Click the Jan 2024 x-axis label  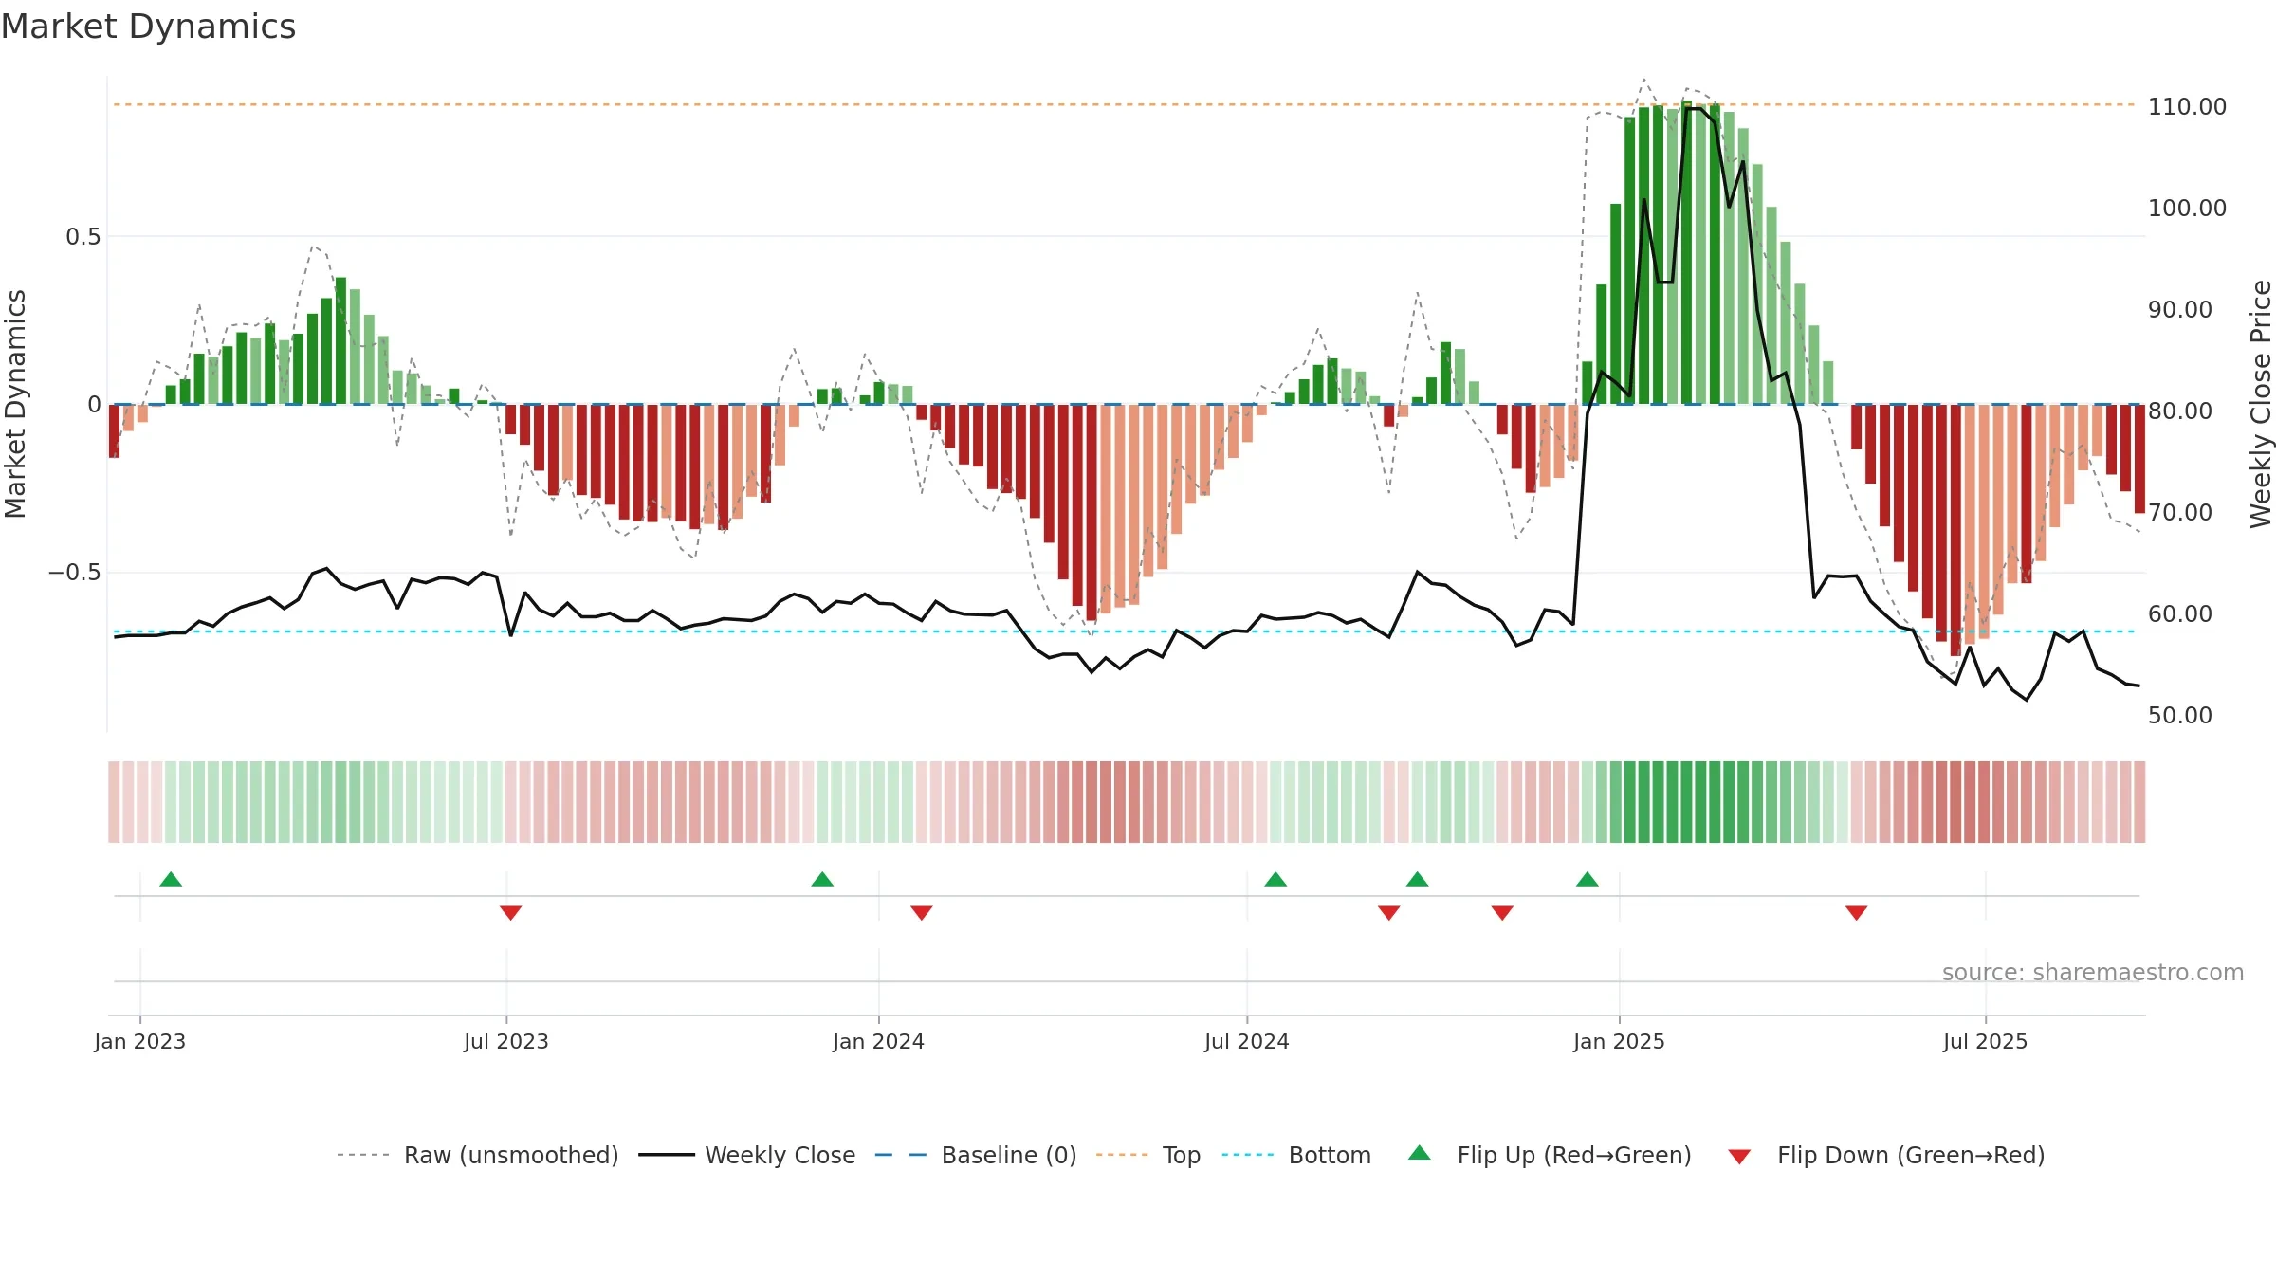879,1041
